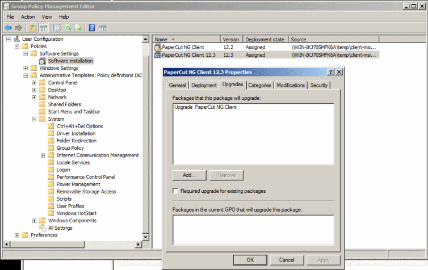The image size is (428, 270).
Task: Click the PaperCut NG Client package icon
Action: click(x=158, y=48)
